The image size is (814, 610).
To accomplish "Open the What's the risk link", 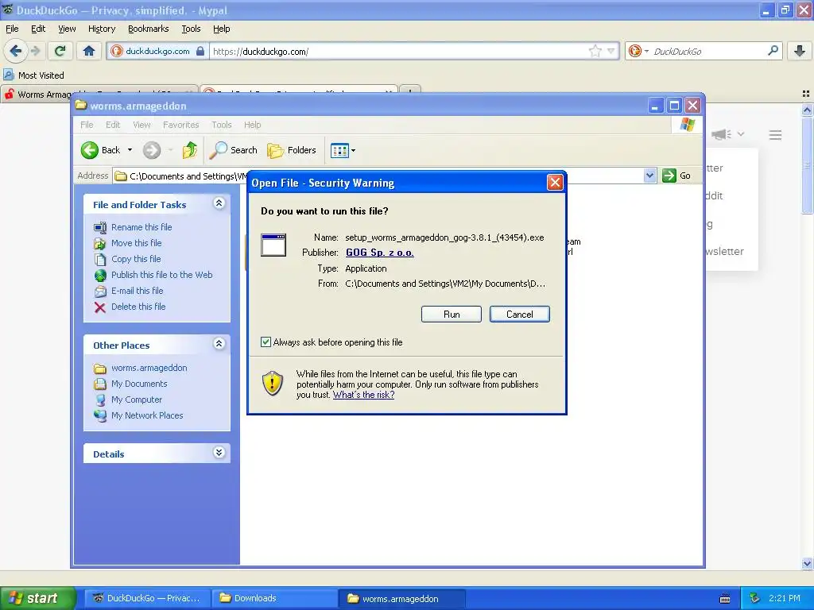I will tap(363, 395).
